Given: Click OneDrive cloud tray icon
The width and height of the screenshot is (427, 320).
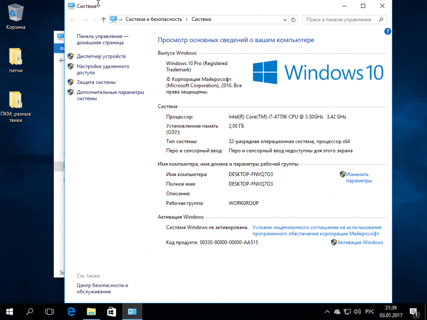Looking at the screenshot, I should (337, 312).
